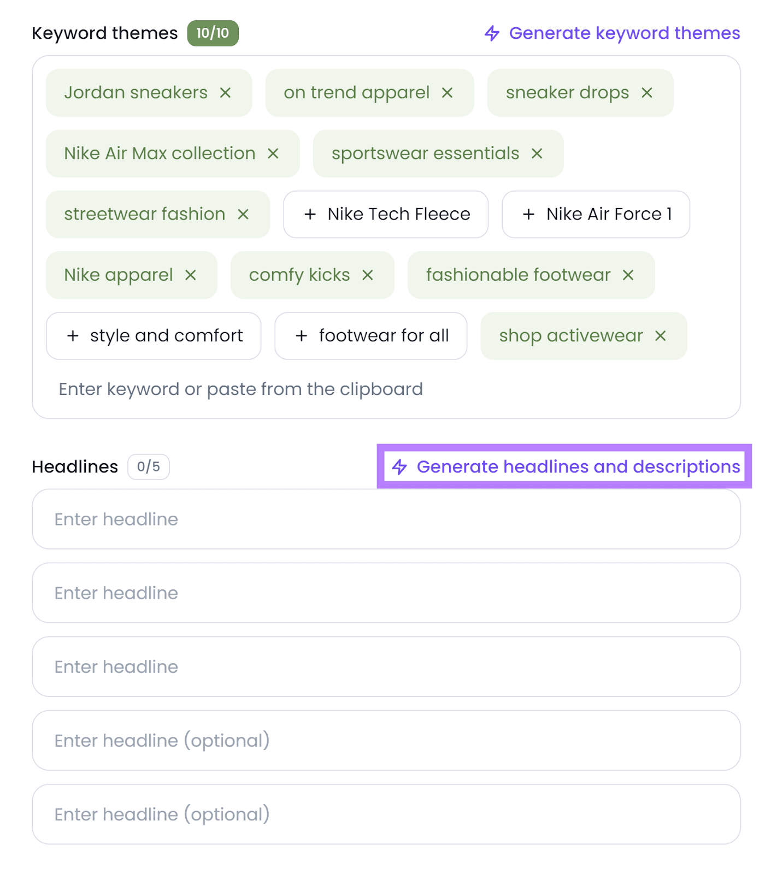Add the "style and comfort" suggested keyword
This screenshot has height=874, width=783.
(153, 335)
